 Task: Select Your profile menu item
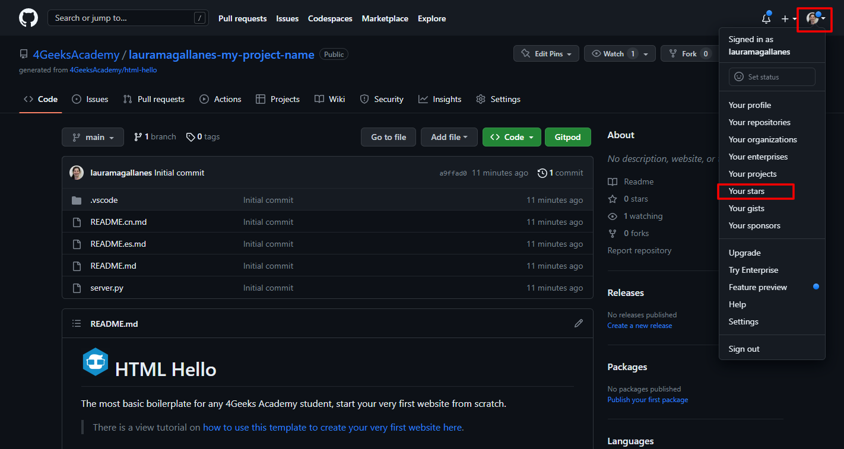tap(772, 105)
